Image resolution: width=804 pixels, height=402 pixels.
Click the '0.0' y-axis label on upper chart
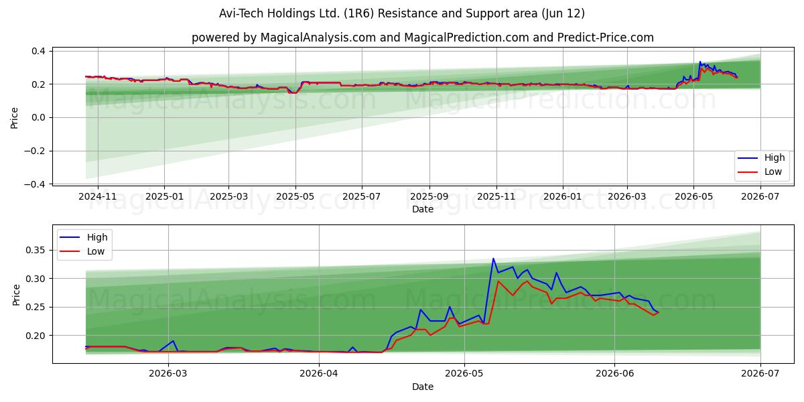point(38,117)
